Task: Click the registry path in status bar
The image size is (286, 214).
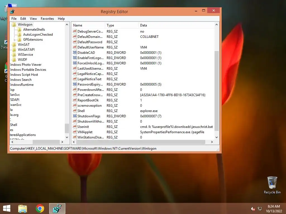Action: coord(83,149)
